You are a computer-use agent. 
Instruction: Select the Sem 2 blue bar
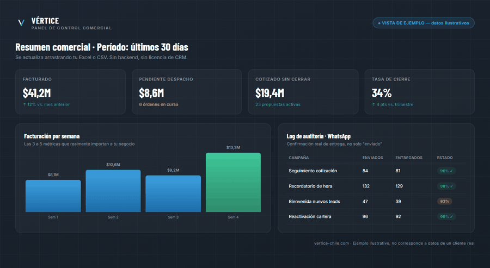[113, 191]
